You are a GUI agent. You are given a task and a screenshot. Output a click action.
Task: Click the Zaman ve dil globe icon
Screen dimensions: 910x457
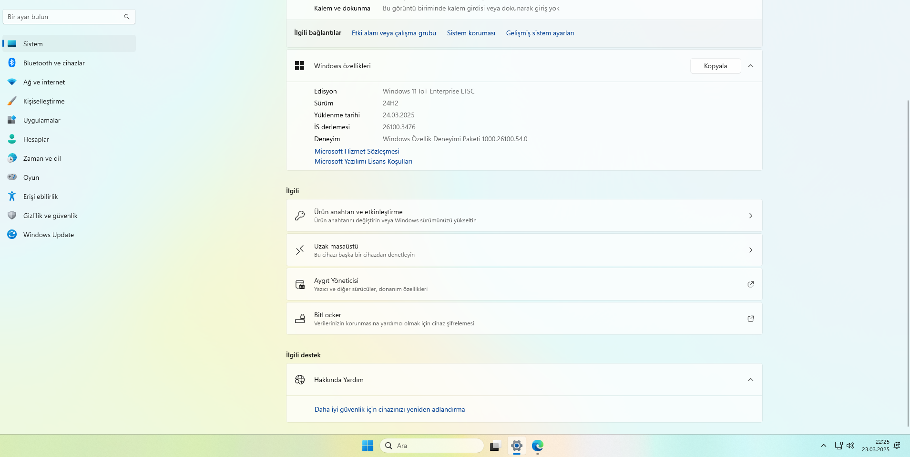click(12, 158)
